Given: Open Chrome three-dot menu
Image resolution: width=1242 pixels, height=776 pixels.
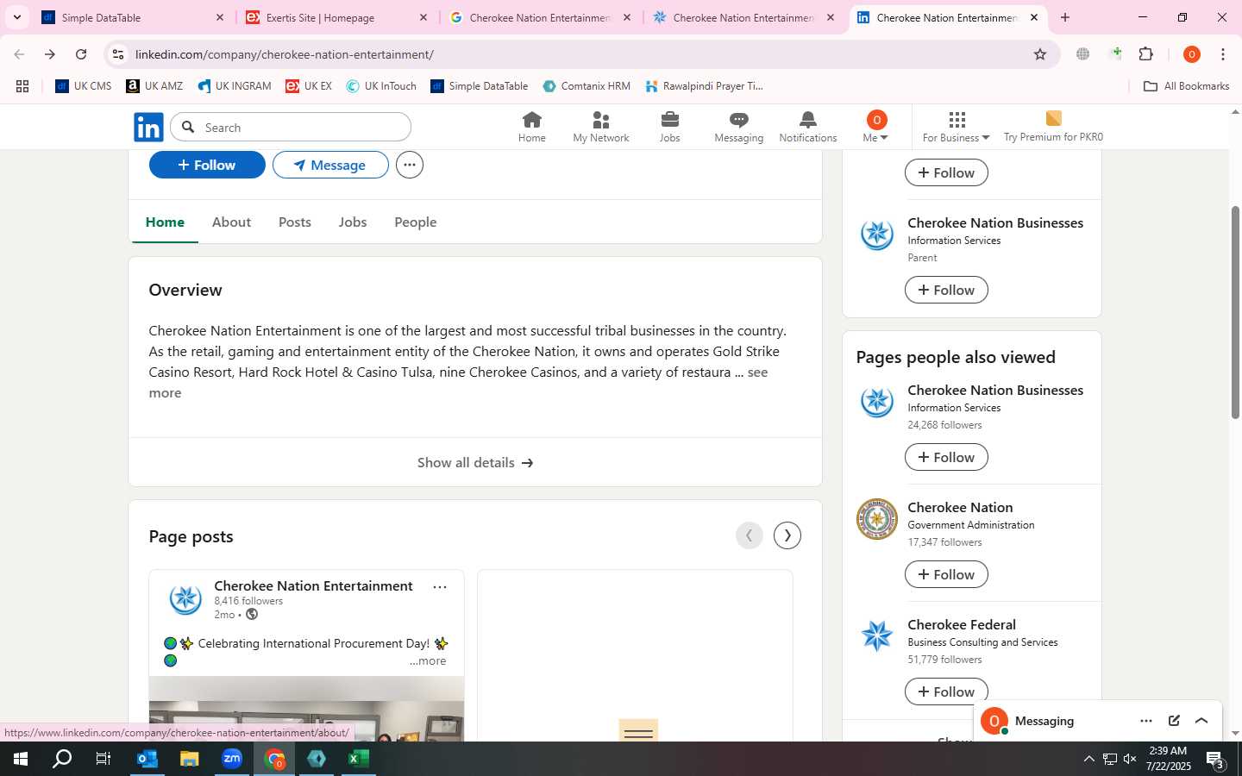Looking at the screenshot, I should coord(1223,54).
